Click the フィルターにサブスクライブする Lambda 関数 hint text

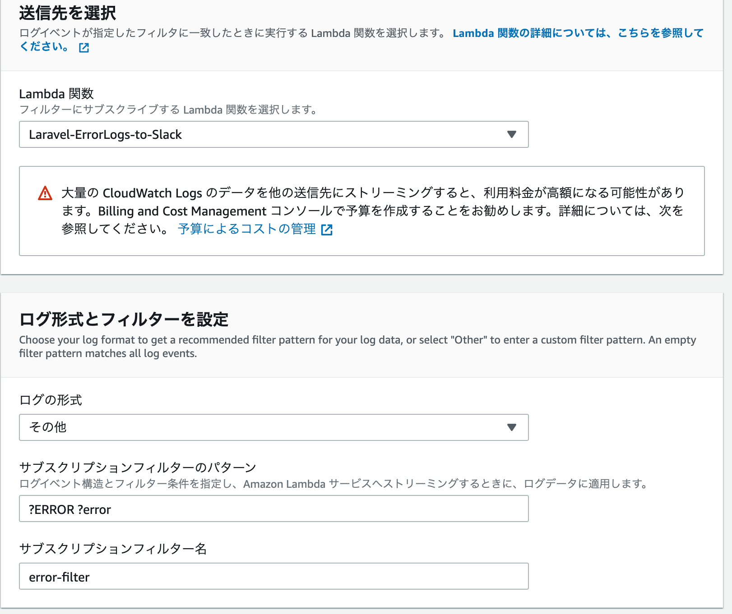point(168,110)
